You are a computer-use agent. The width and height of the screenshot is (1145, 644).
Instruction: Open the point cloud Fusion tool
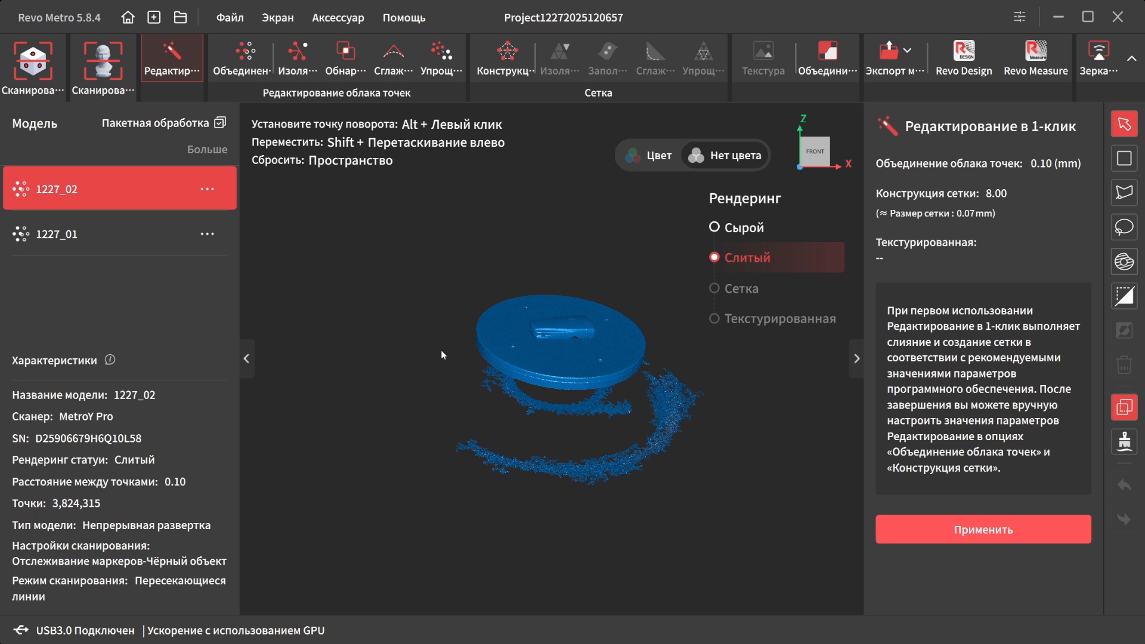(x=242, y=58)
